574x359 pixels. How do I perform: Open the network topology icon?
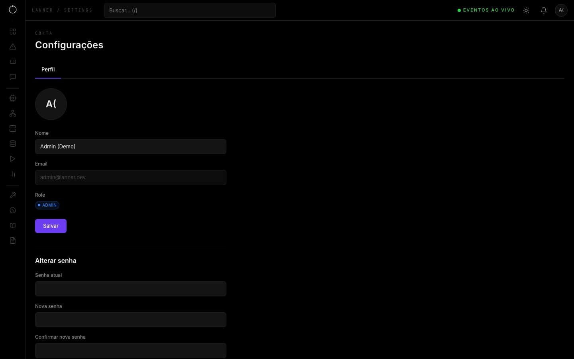pos(13,113)
